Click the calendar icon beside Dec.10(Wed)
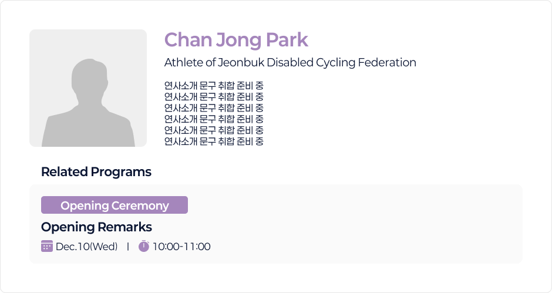 click(47, 246)
